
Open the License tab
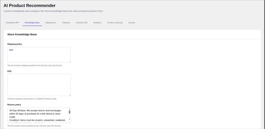tap(132, 23)
